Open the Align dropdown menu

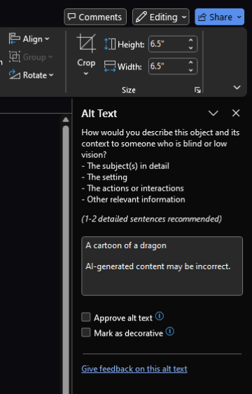[x=29, y=39]
